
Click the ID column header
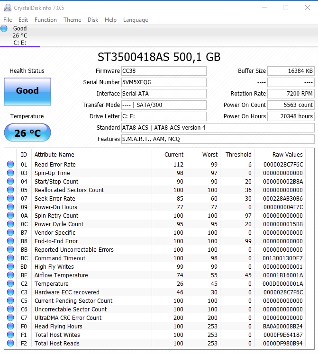coord(24,155)
